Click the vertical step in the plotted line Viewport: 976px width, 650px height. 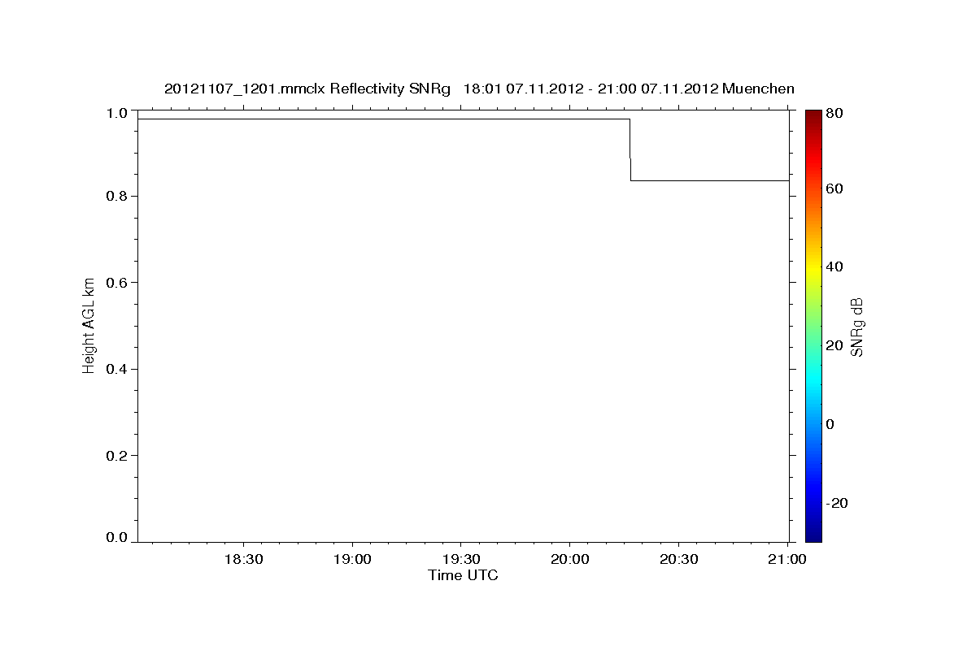[630, 149]
